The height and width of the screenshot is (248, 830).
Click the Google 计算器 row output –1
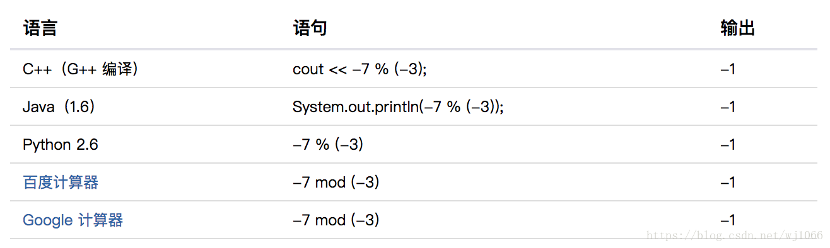[728, 220]
